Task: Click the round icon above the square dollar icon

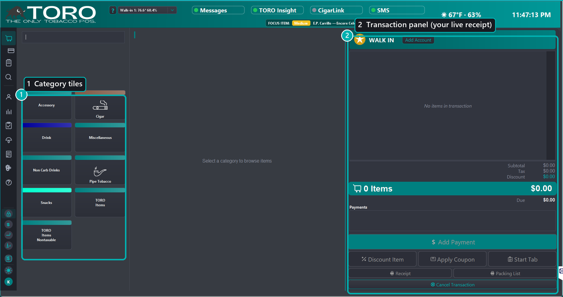Action: [x=9, y=246]
